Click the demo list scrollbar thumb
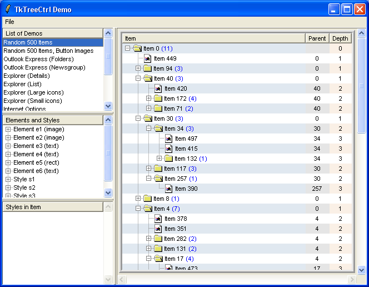 (108, 56)
